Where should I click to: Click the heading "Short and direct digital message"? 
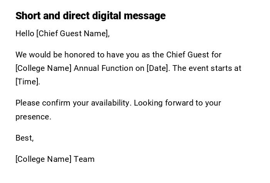point(90,16)
